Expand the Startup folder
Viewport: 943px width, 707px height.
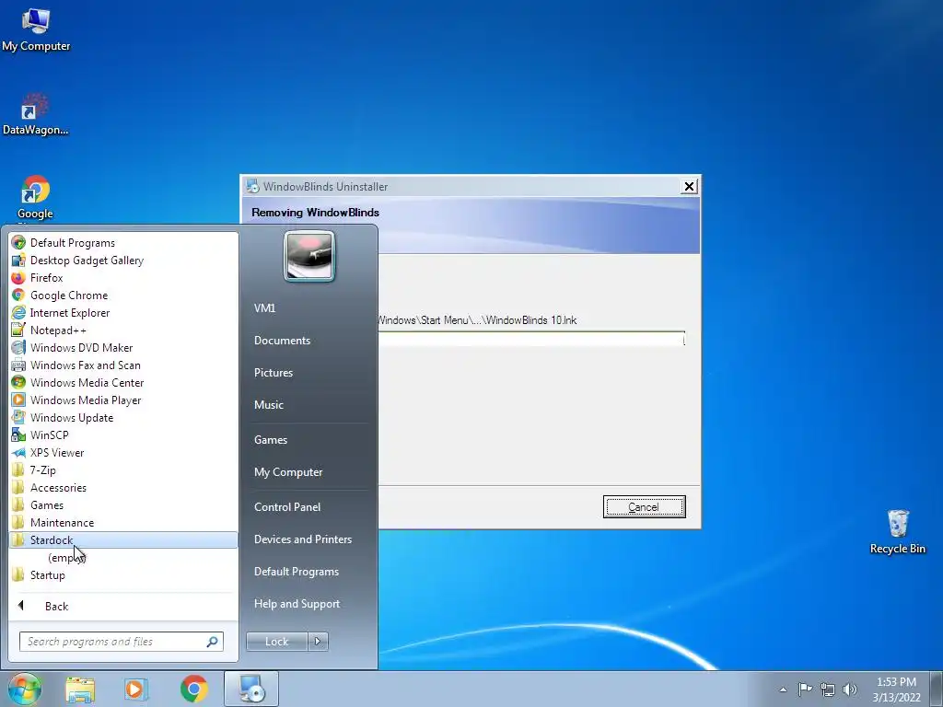[x=123, y=575]
